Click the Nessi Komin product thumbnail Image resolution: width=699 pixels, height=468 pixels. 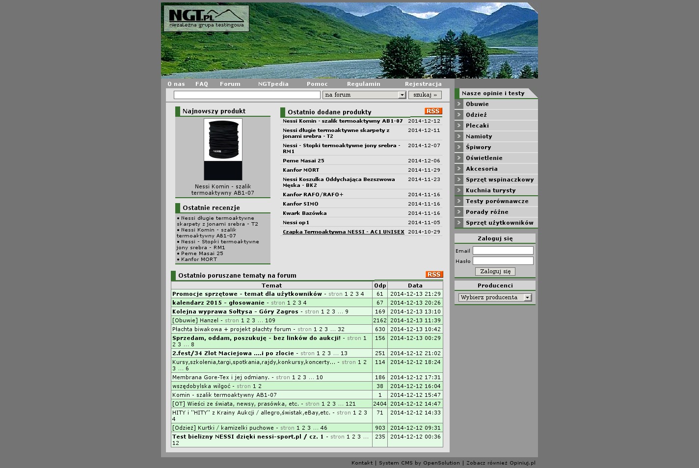coord(223,150)
